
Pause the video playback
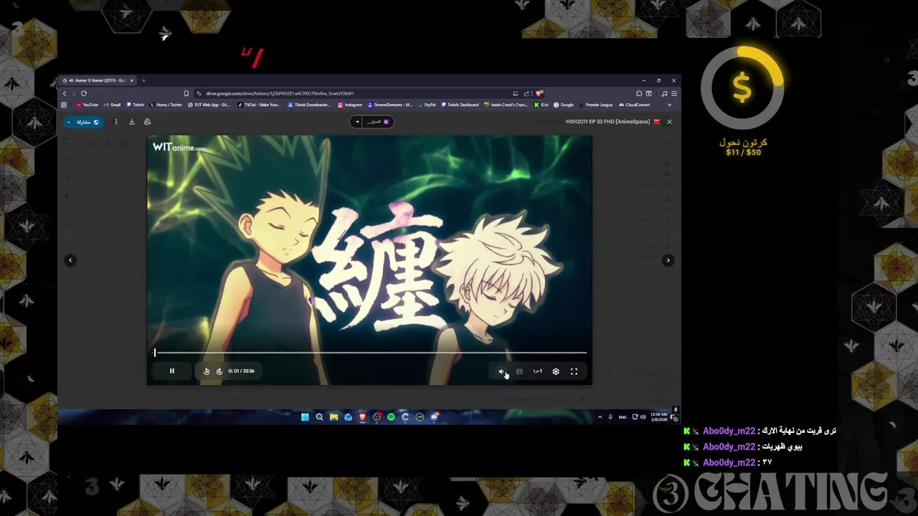[x=171, y=371]
